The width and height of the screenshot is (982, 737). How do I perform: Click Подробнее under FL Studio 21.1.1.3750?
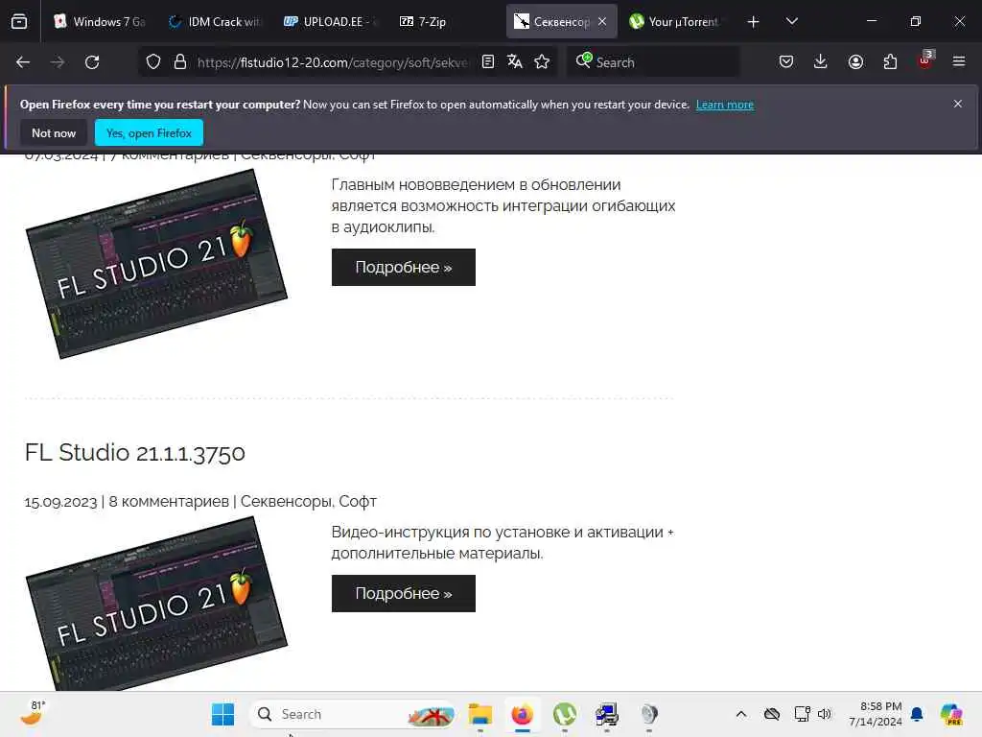404,593
